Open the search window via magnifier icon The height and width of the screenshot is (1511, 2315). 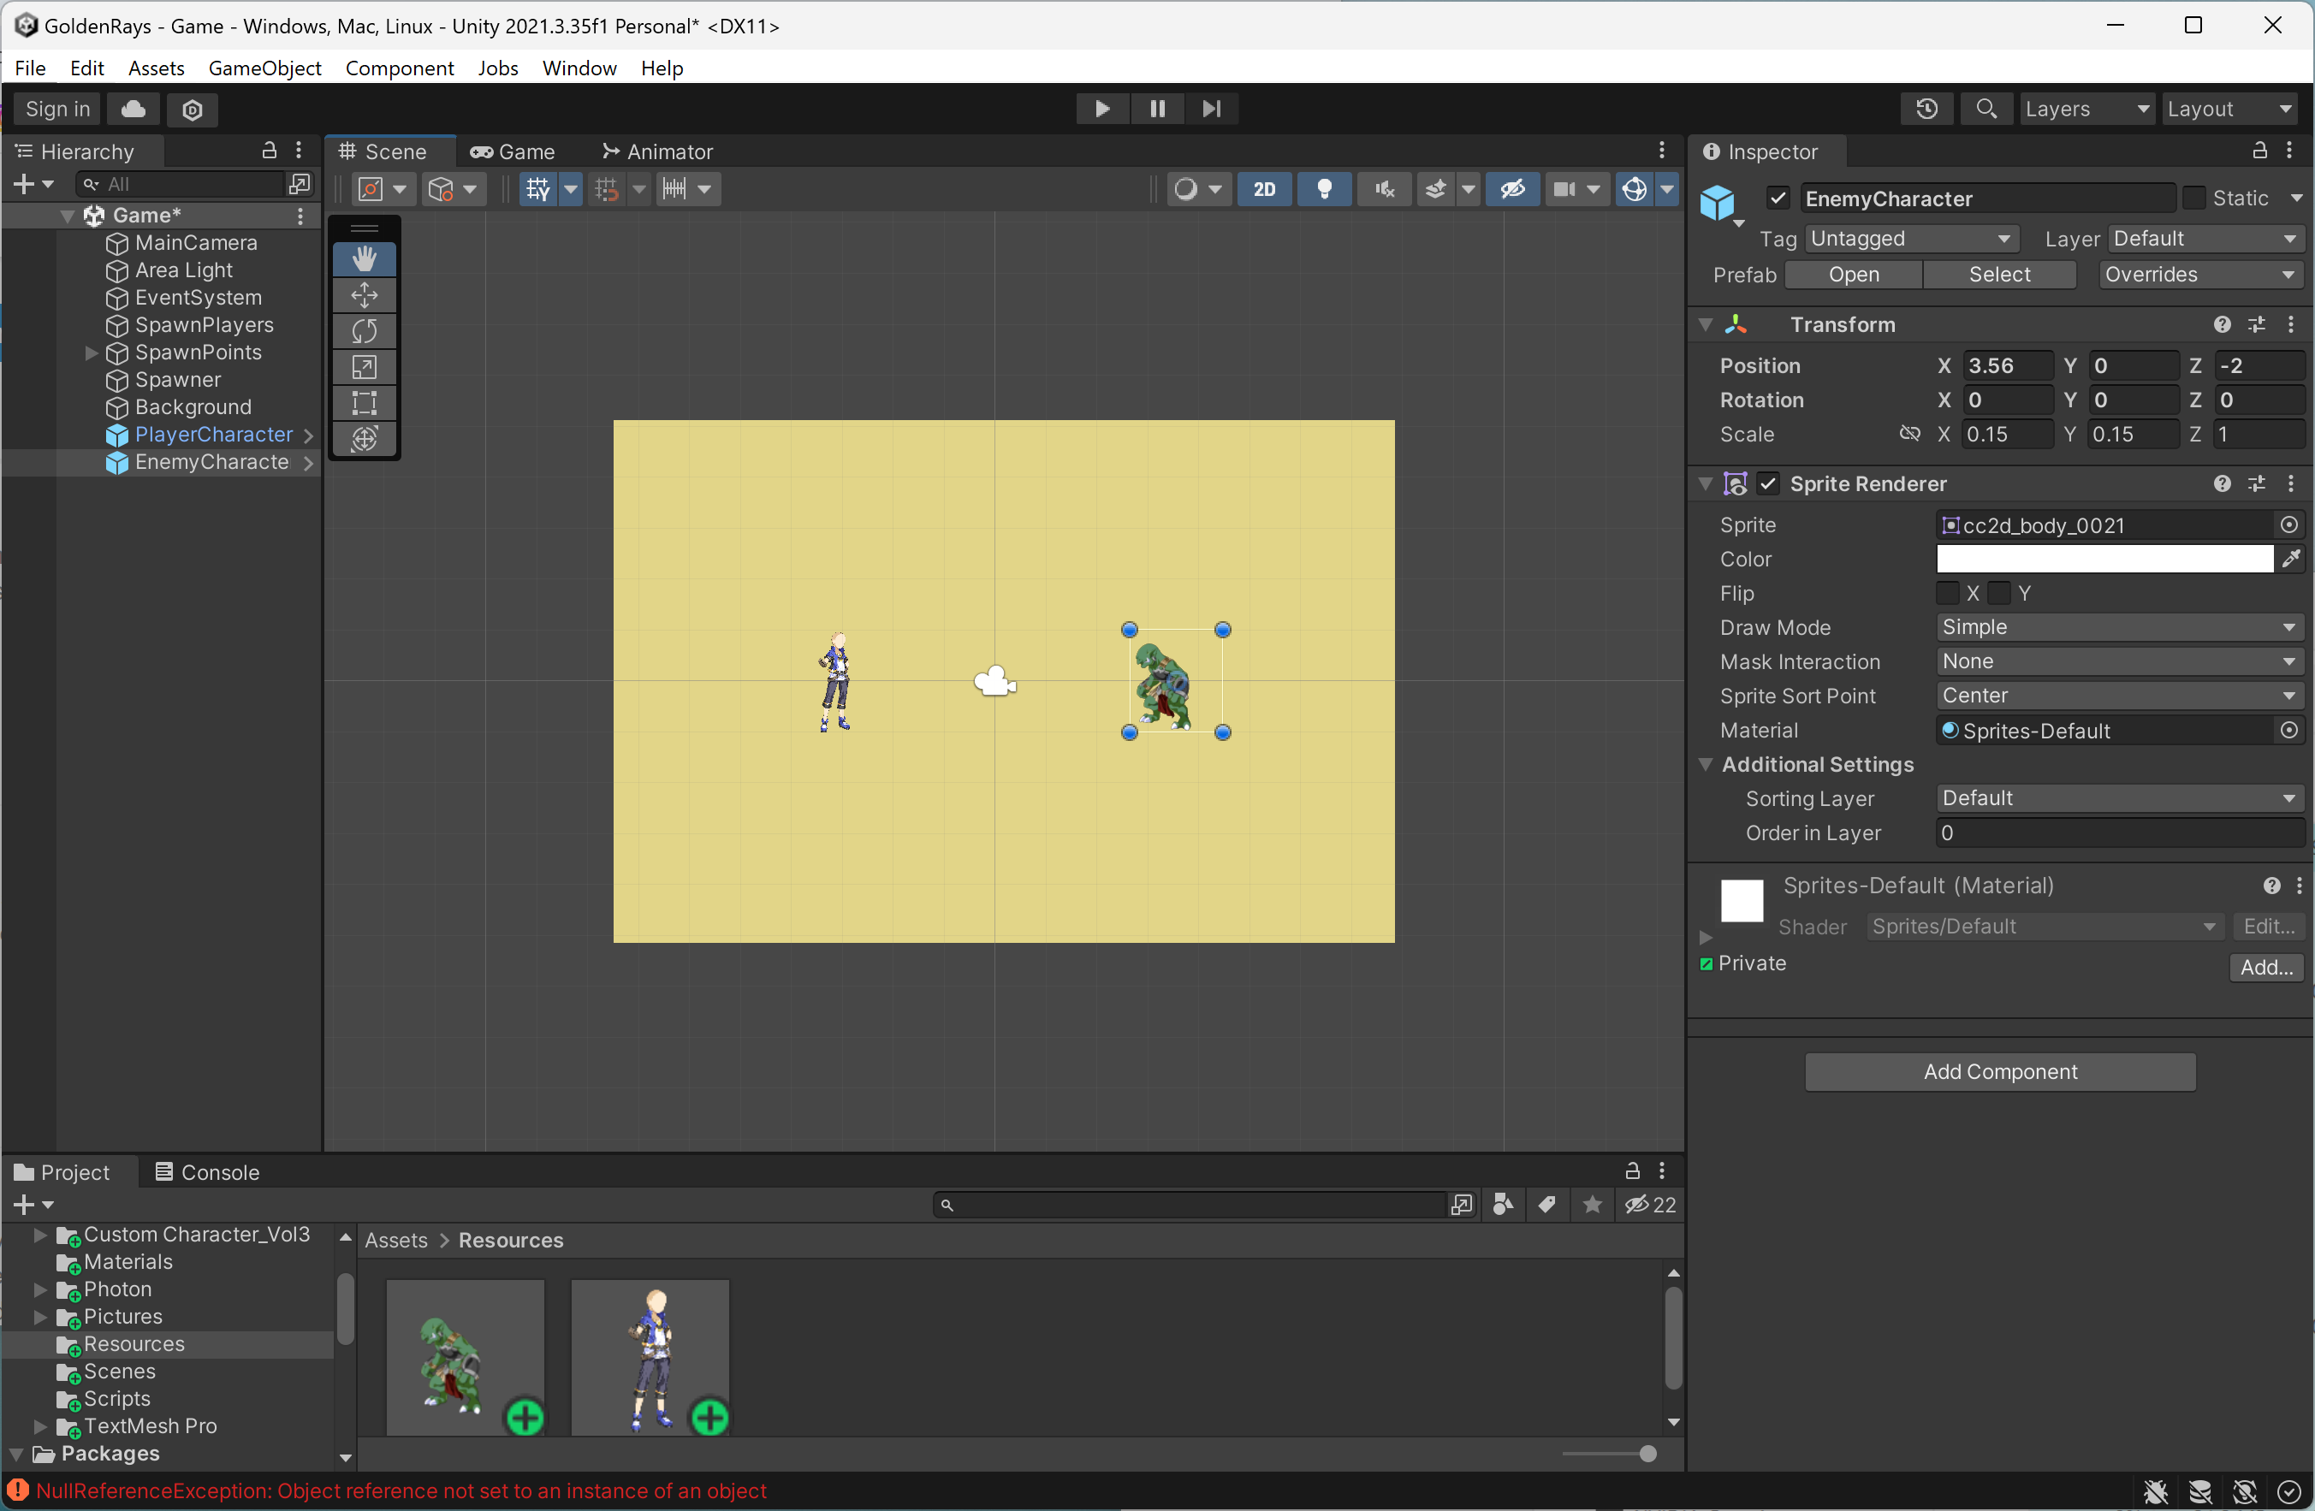coord(1986,108)
